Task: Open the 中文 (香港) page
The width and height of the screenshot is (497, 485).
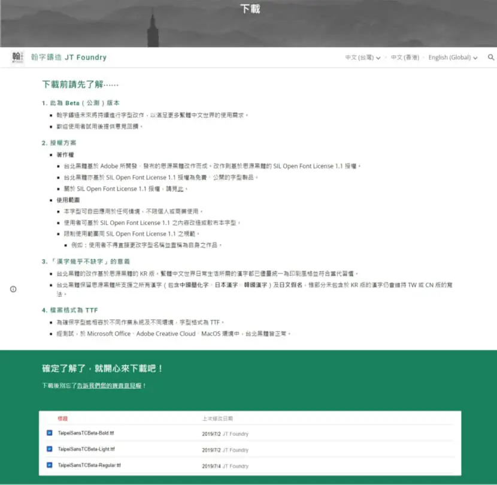Action: 405,57
